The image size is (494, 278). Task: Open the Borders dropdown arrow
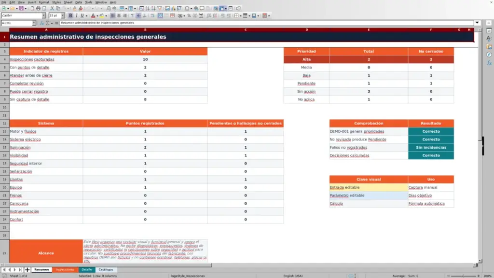tap(241, 16)
